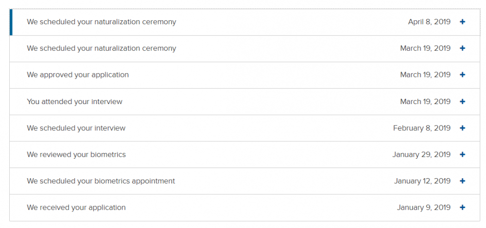Click the January 29, 2019 date
Viewport: 486px width, 228px height.
421,154
